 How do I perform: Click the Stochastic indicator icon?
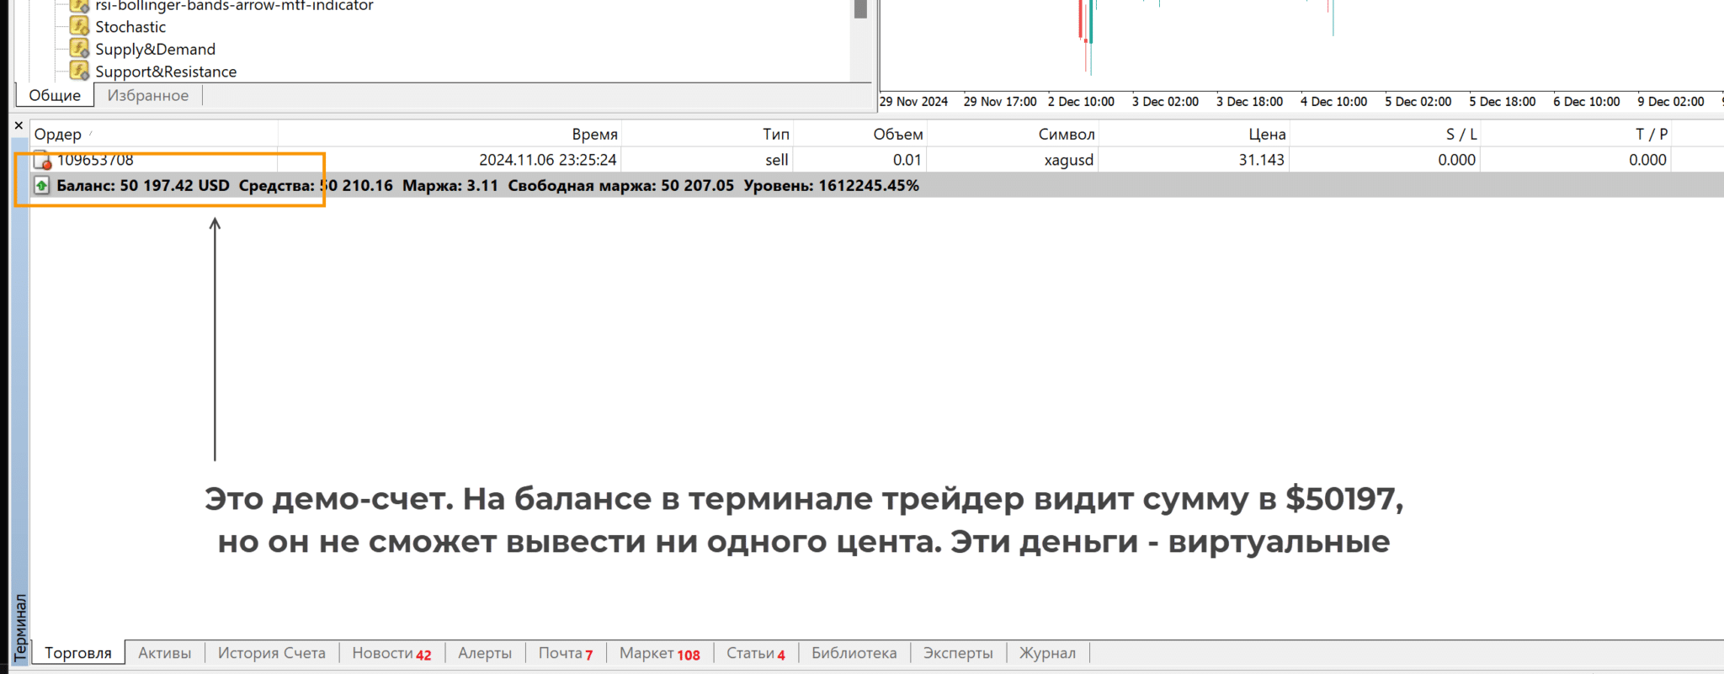click(80, 26)
